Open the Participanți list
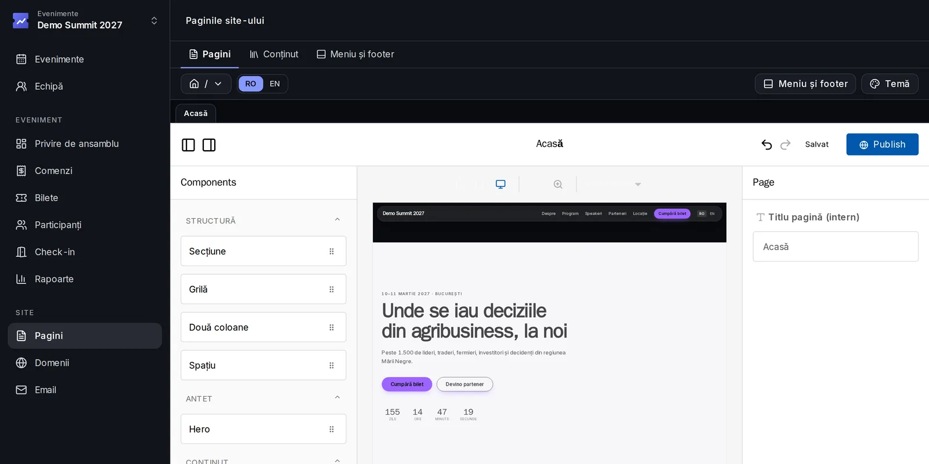 click(x=85, y=225)
